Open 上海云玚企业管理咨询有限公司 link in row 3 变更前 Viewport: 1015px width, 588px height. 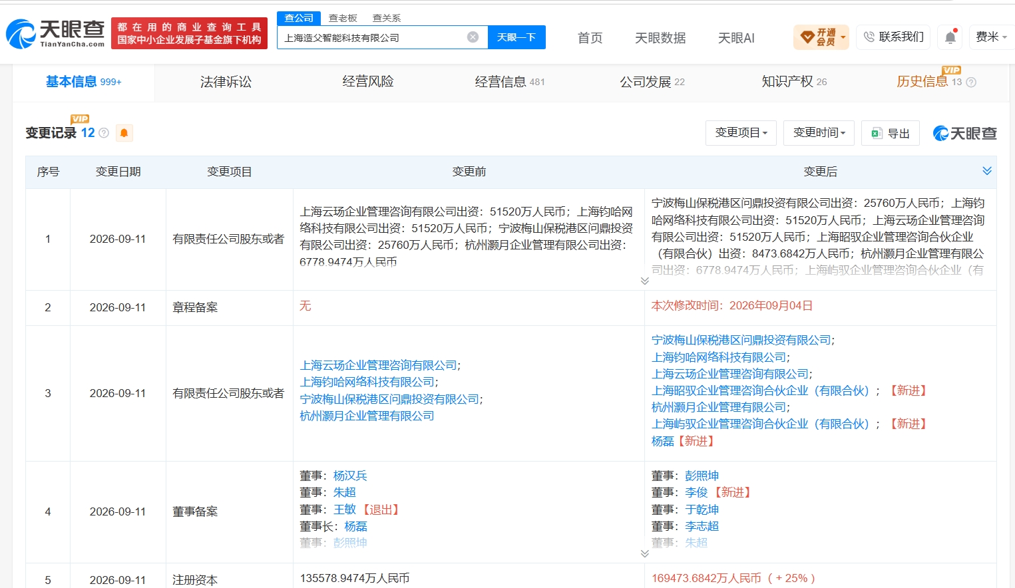(x=379, y=365)
